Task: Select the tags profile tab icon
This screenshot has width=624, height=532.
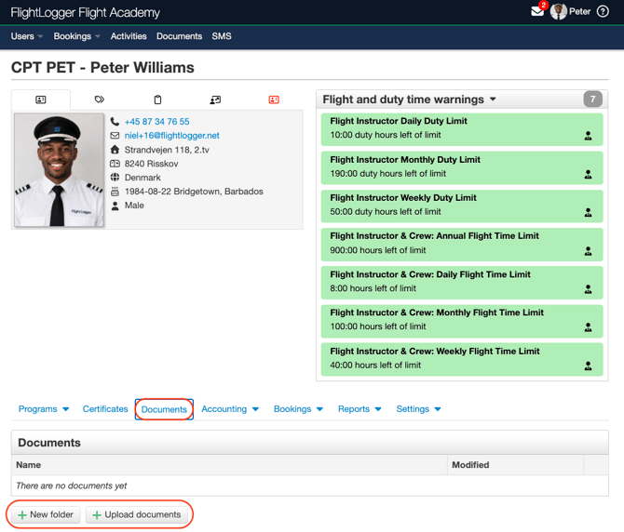Action: pos(99,100)
